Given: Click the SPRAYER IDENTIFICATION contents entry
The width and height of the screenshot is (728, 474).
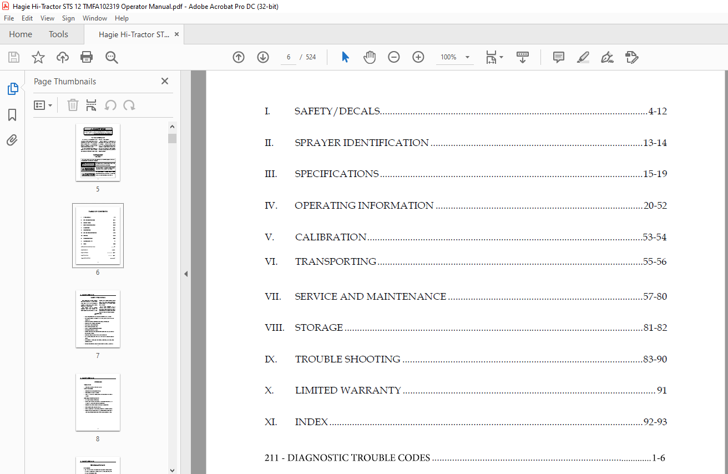Looking at the screenshot, I should click(x=466, y=143).
